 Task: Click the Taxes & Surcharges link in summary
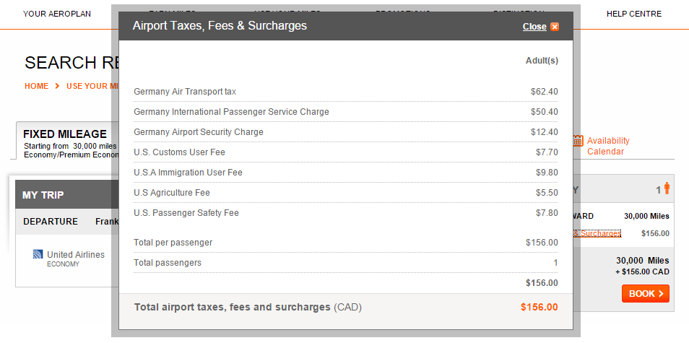click(x=597, y=234)
